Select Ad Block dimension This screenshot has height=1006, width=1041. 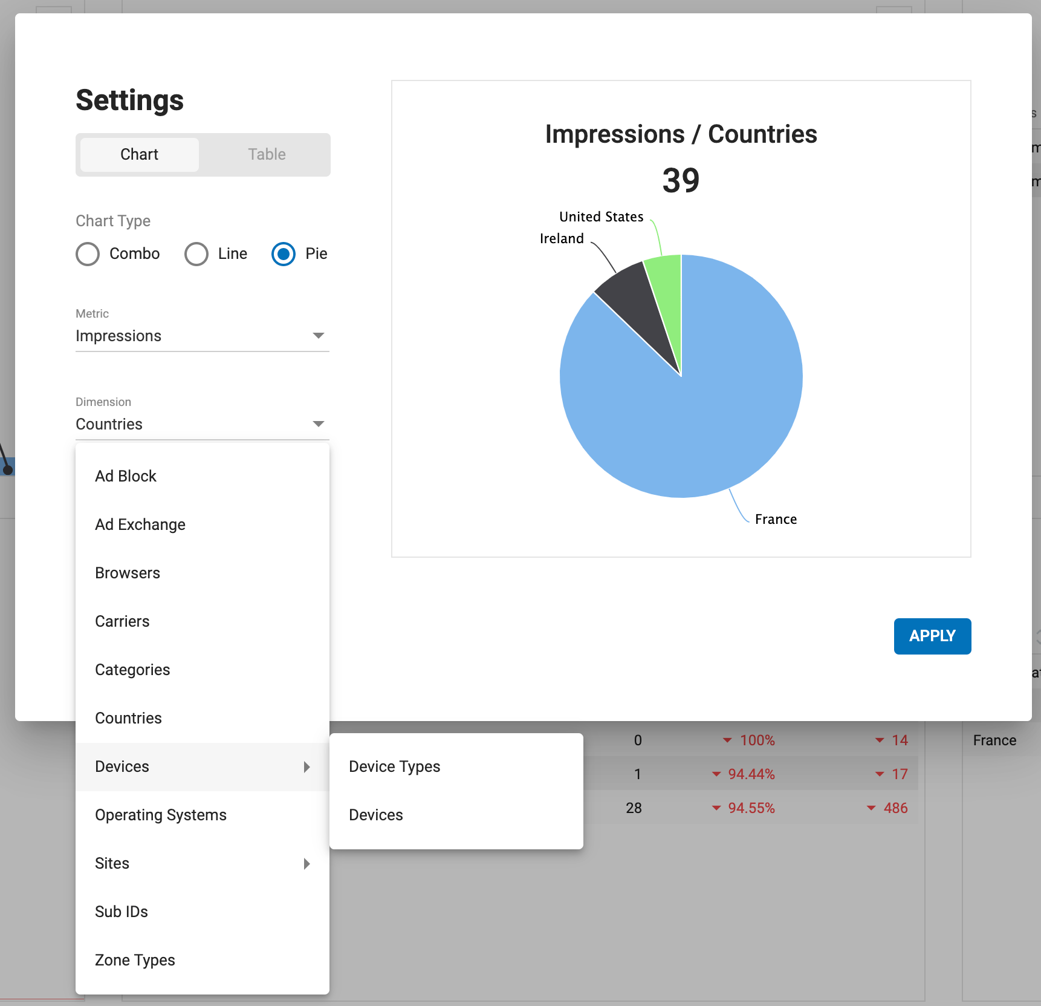[x=125, y=476]
